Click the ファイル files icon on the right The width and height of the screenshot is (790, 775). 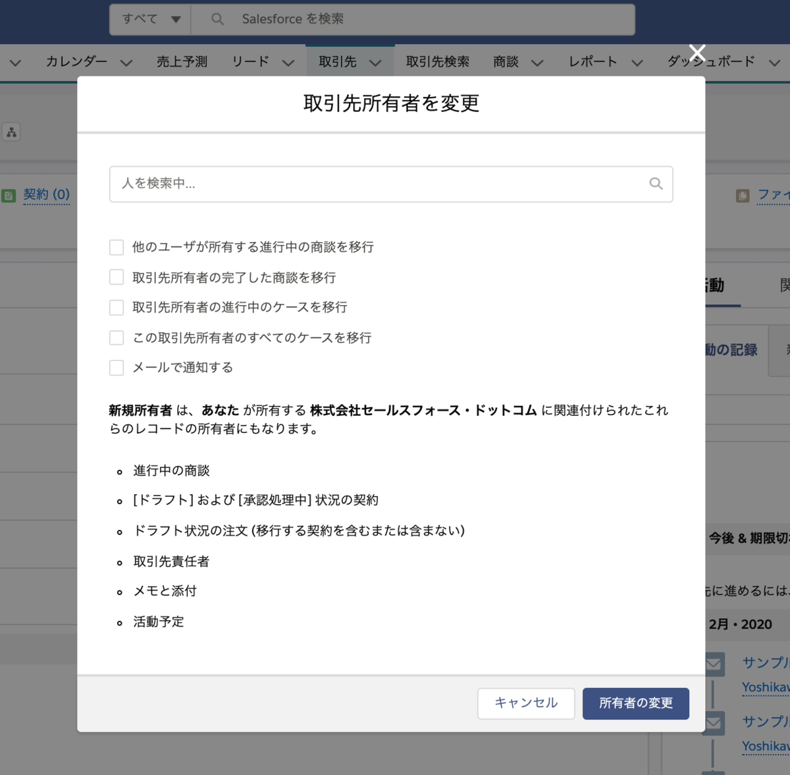point(743,196)
